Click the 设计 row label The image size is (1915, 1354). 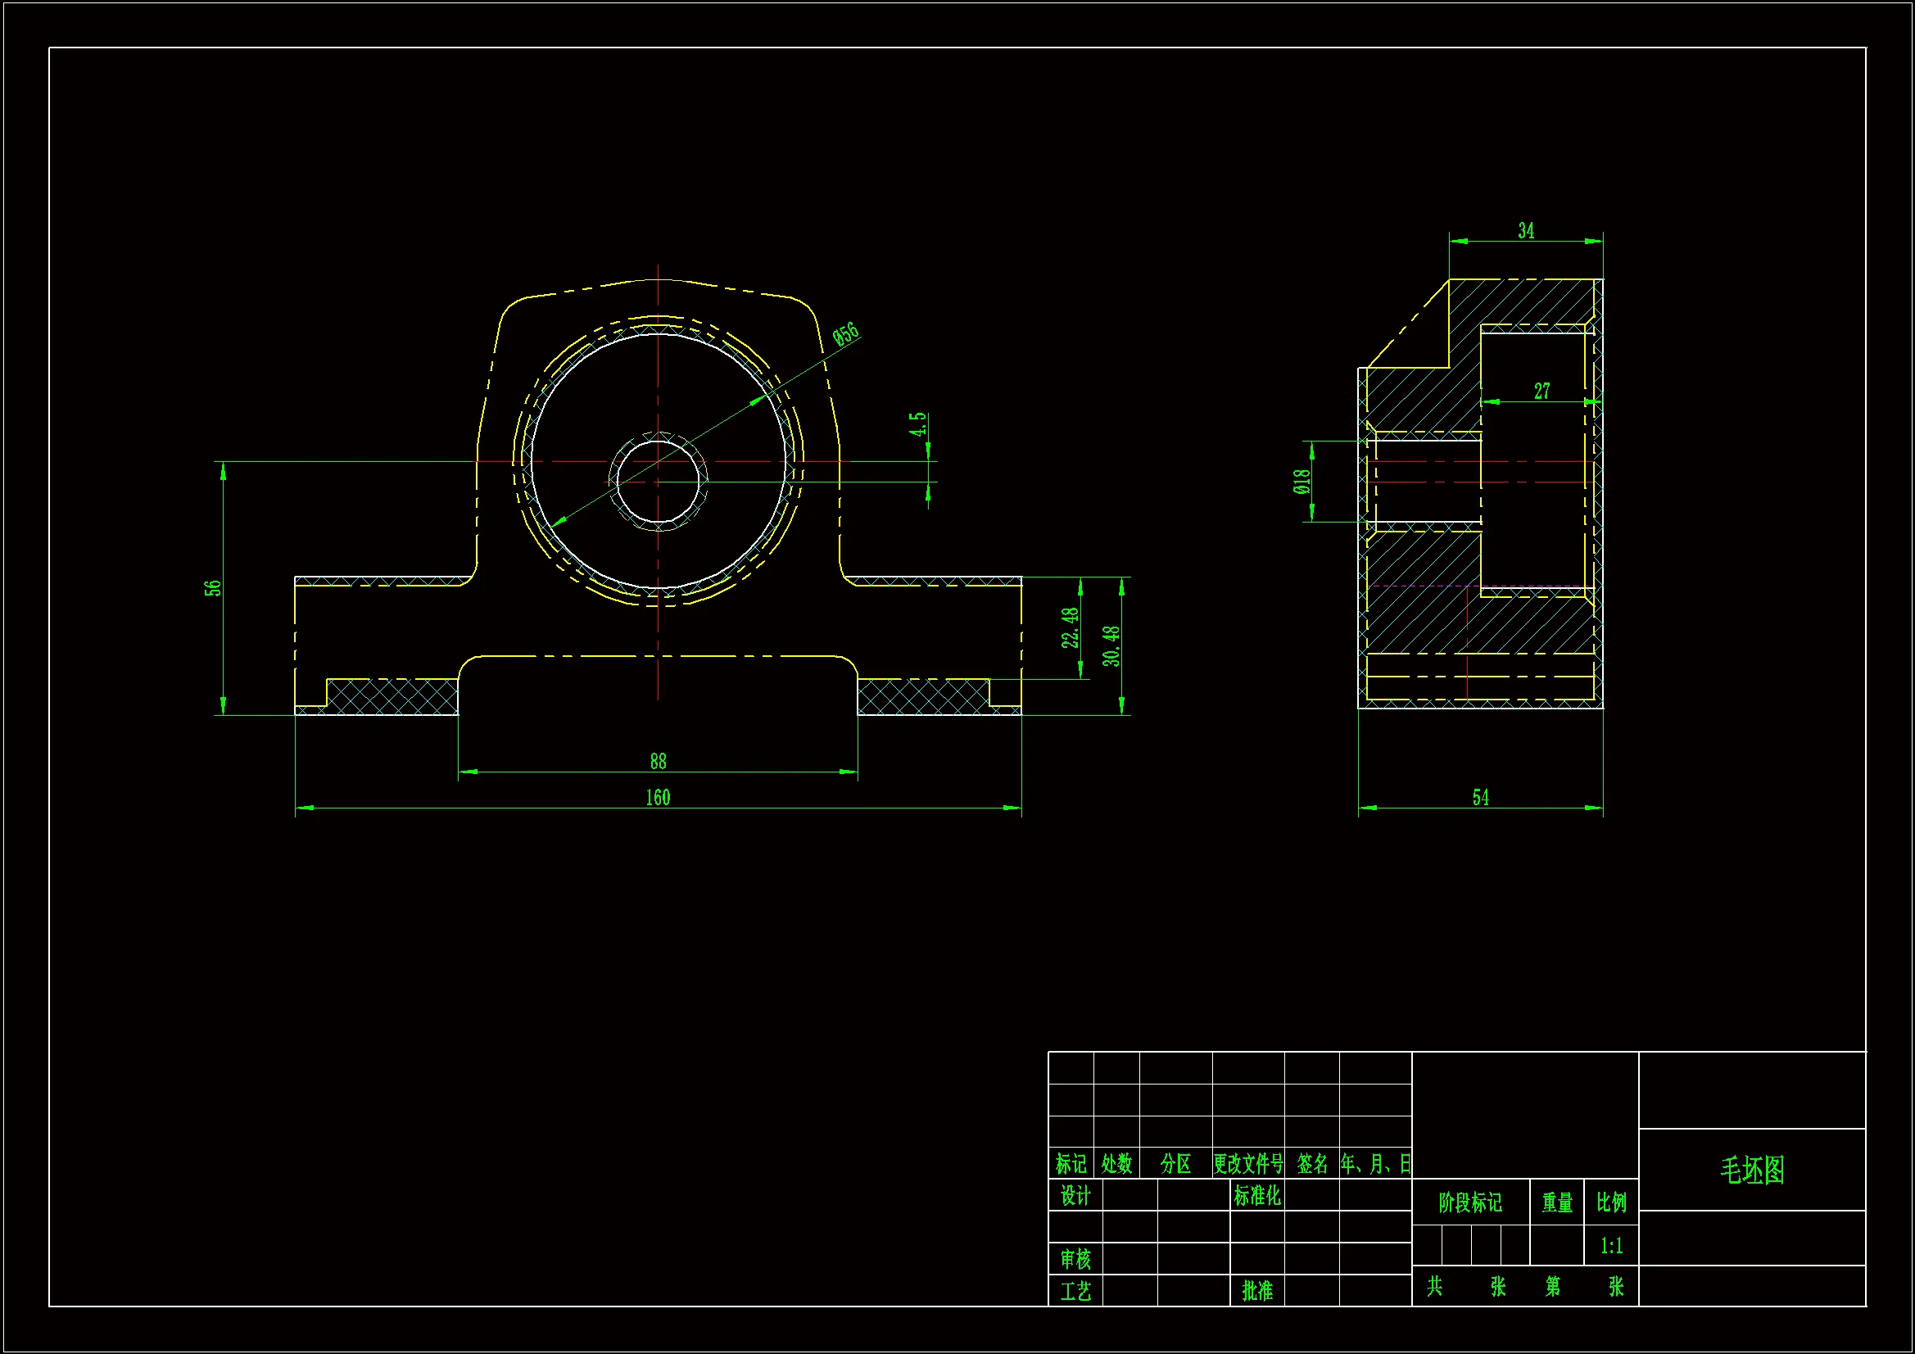point(1075,1195)
